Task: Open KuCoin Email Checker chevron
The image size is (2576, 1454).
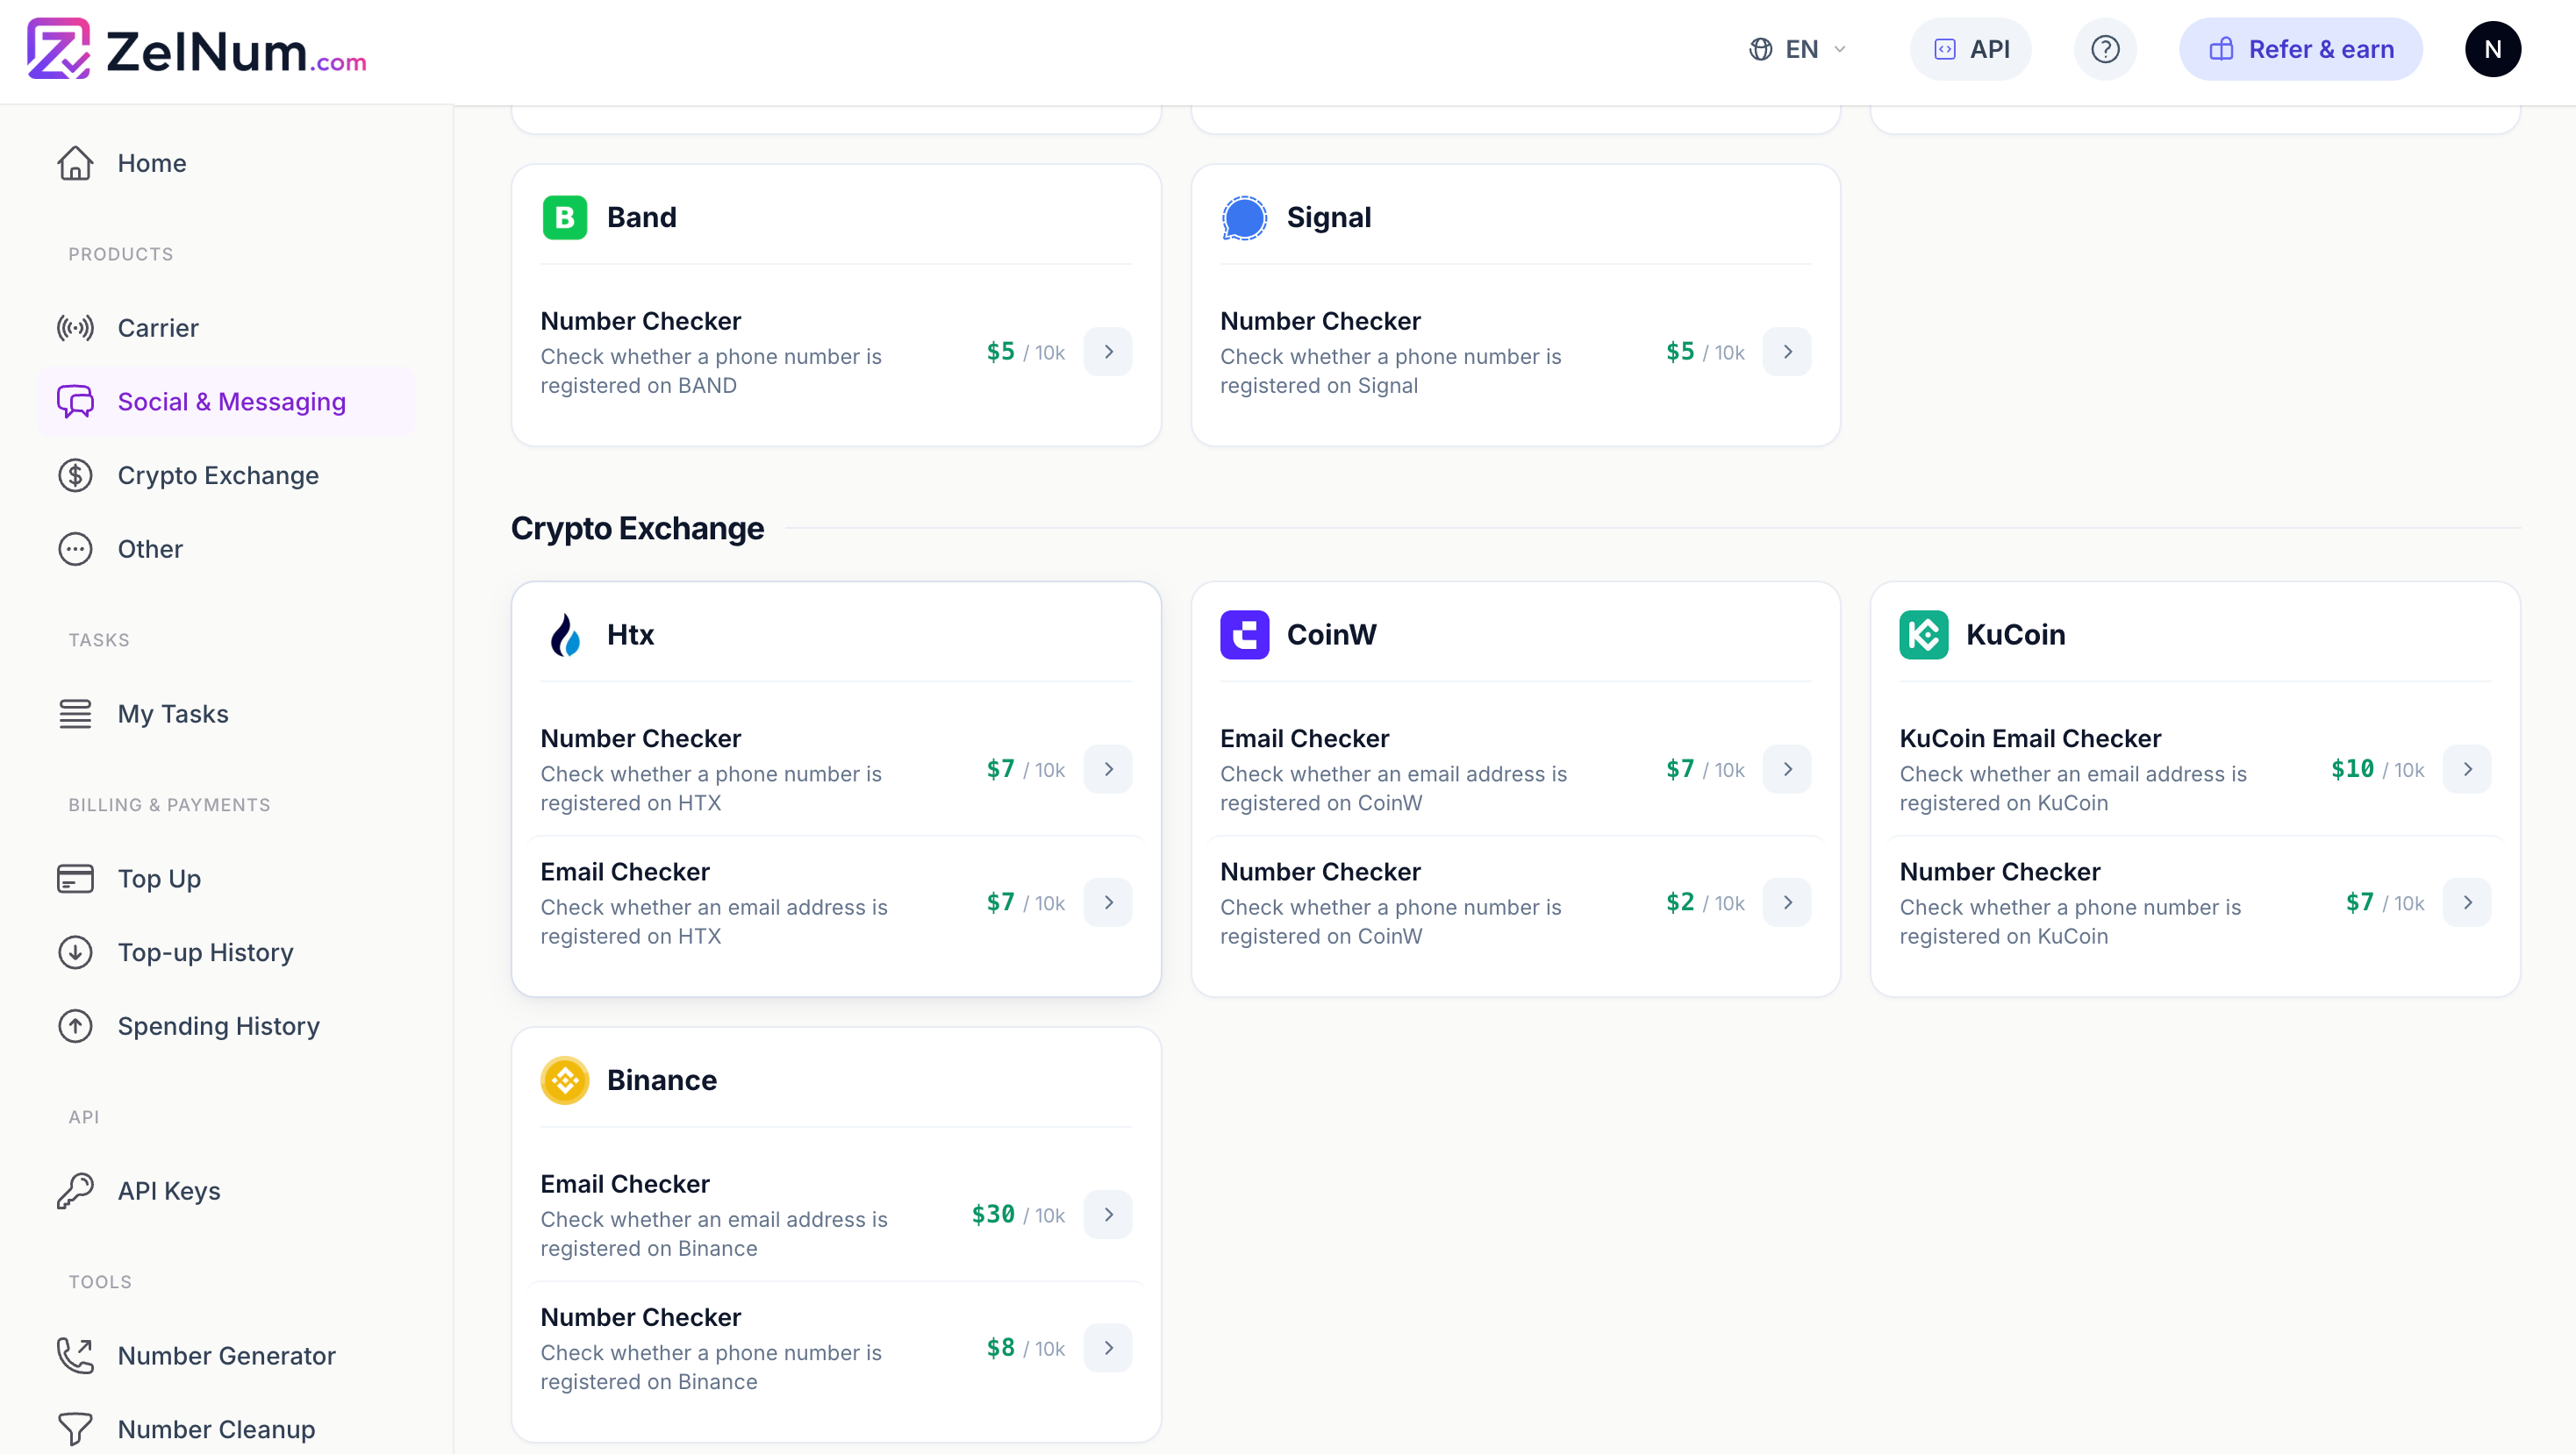Action: click(2467, 769)
